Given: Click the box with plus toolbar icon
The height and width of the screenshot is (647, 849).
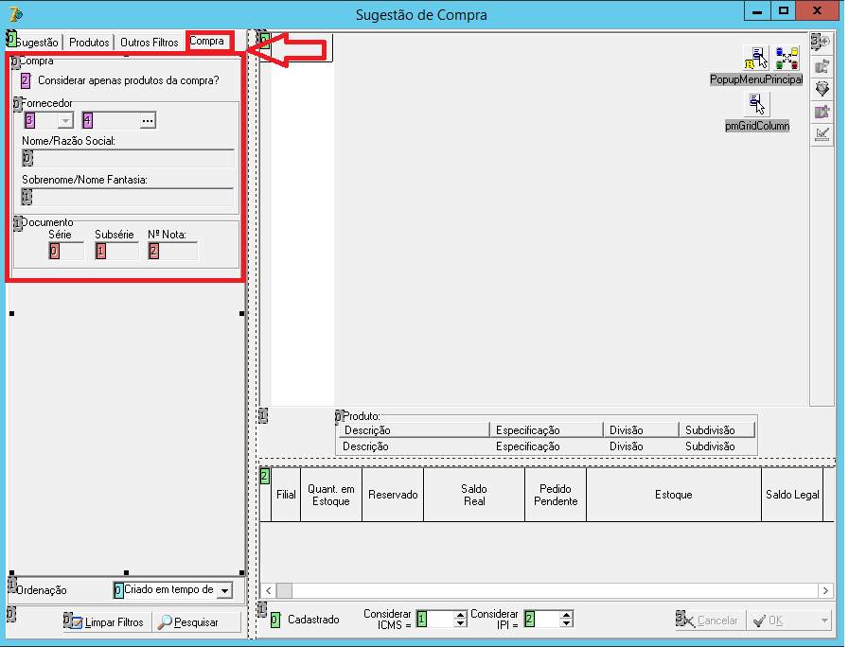Looking at the screenshot, I should (822, 112).
